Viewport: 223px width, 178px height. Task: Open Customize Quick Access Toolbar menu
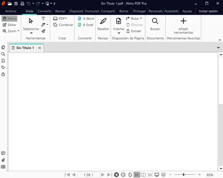point(55,4)
